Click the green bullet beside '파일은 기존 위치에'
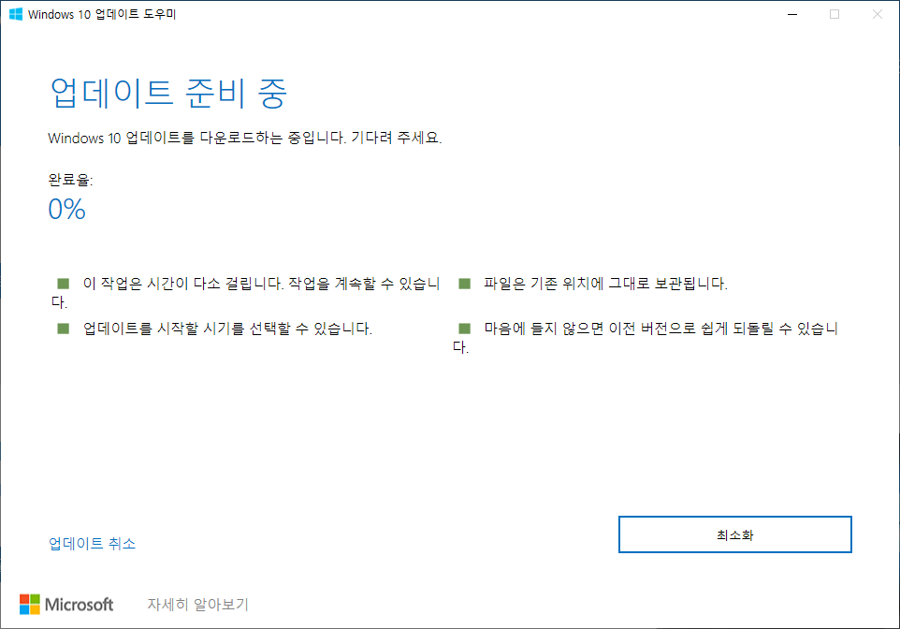900x629 pixels. coord(464,284)
